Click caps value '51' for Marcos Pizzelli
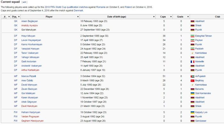 pos(164,76)
